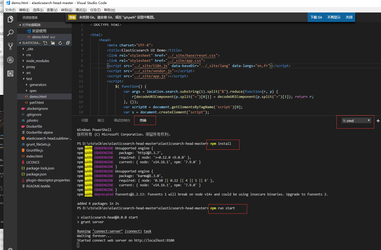The image size is (381, 250).
Task: Open the 选择(S) menu
Action: click(38, 10)
